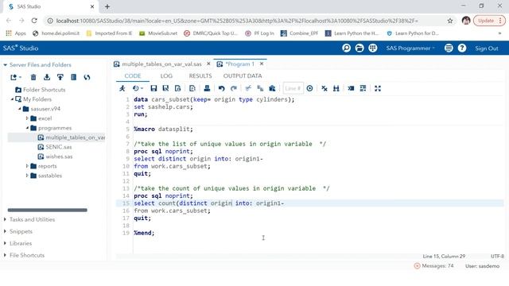This screenshot has height=286, width=509.
Task: Collapse the Server Files and Folders section
Action: point(6,65)
